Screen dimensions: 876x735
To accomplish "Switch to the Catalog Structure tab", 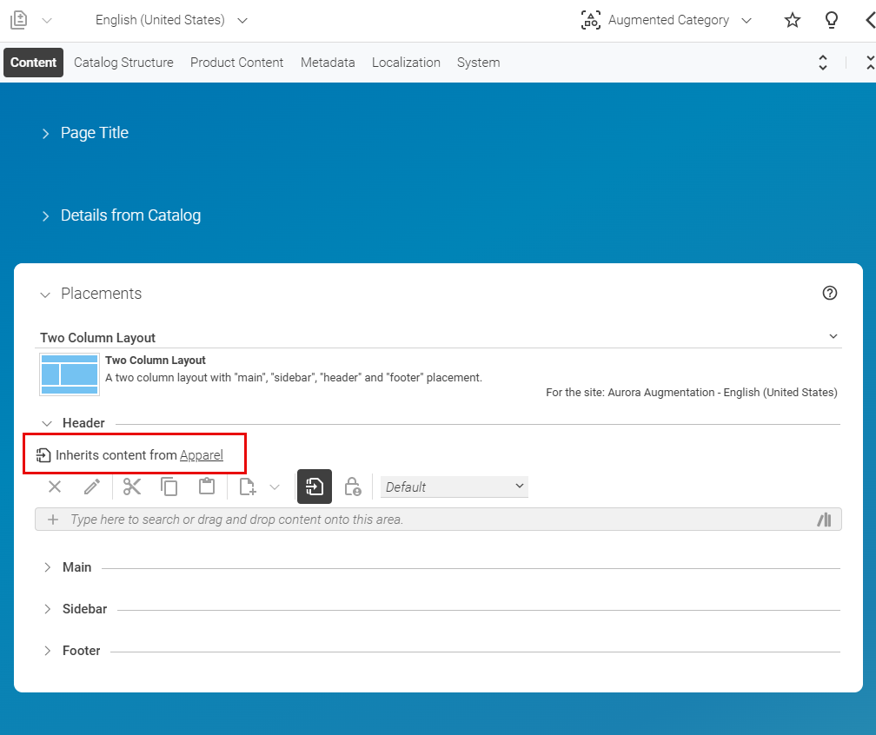I will coord(123,63).
